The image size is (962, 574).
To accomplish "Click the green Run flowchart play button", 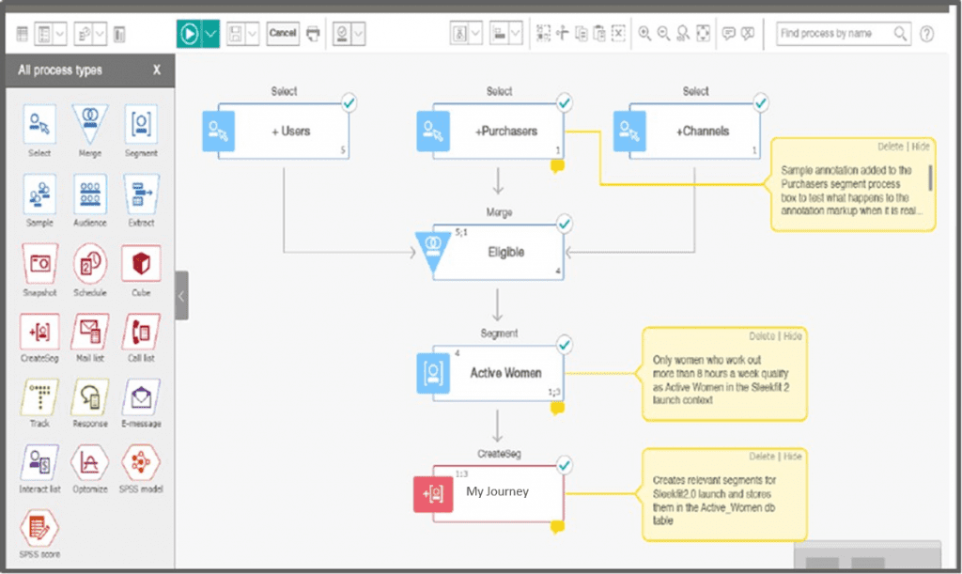I will click(x=189, y=34).
